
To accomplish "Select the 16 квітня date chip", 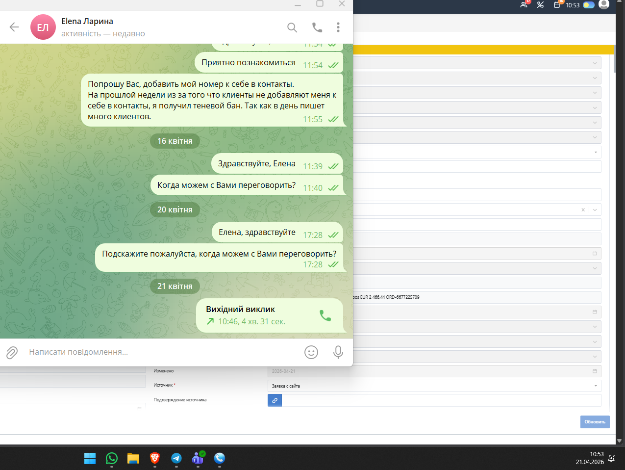I will [x=175, y=141].
